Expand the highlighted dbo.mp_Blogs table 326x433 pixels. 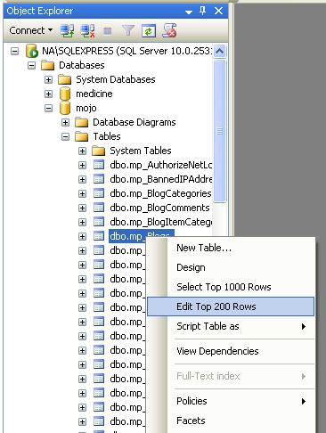82,236
